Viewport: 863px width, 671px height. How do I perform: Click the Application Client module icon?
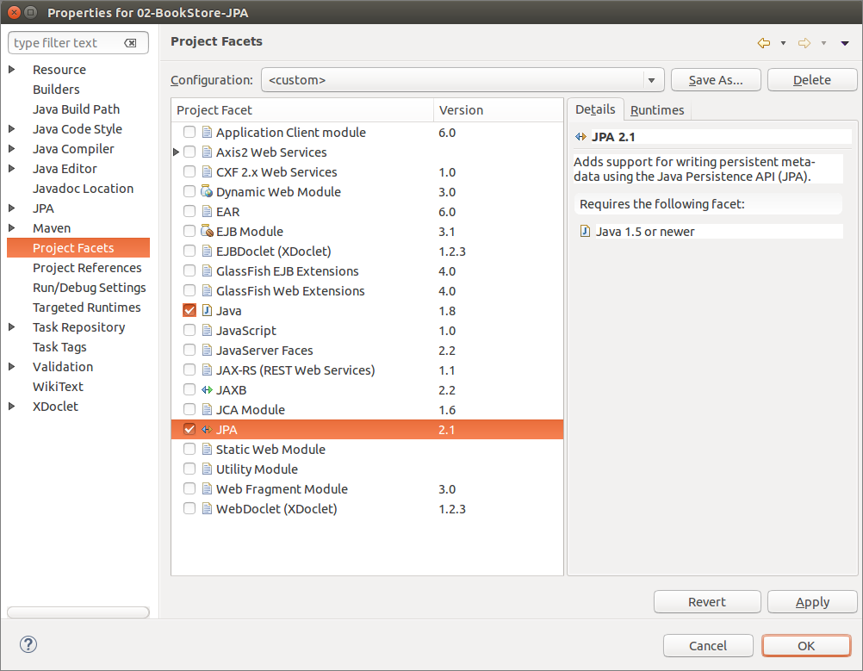(207, 132)
